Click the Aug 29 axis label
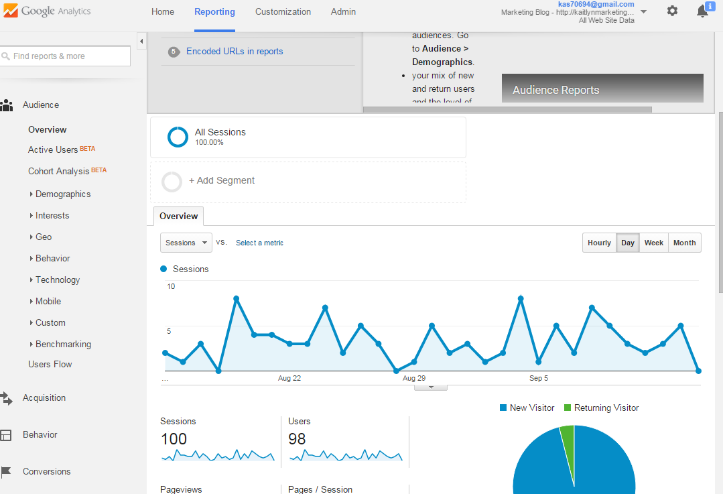Image resolution: width=723 pixels, height=494 pixels. pos(414,378)
